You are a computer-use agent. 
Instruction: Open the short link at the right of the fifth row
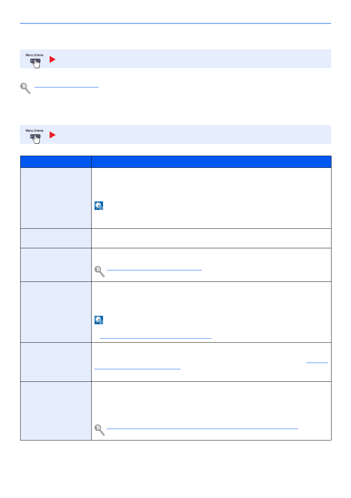tap(317, 362)
